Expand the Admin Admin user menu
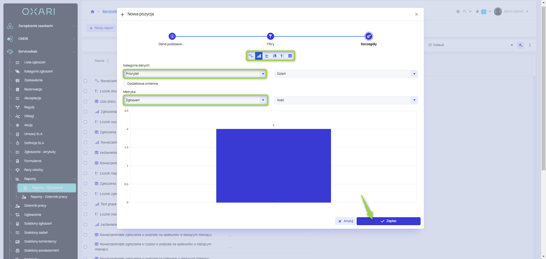The image size is (546, 259). pyautogui.click(x=527, y=12)
